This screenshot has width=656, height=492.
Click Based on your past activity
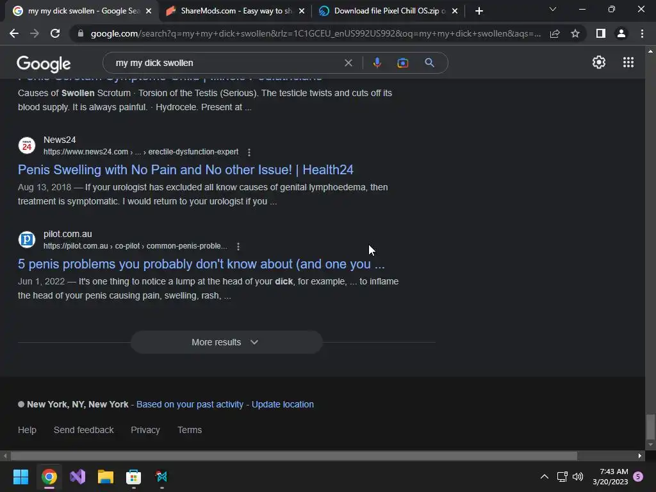pyautogui.click(x=190, y=405)
